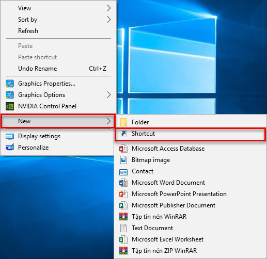Open the Sort by menu entry

[x=58, y=20]
